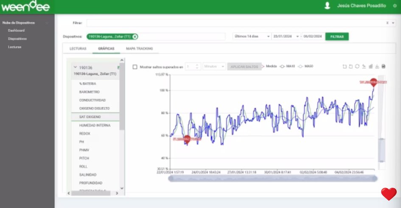Click the horizontal time range zoom slider

pos(272,178)
